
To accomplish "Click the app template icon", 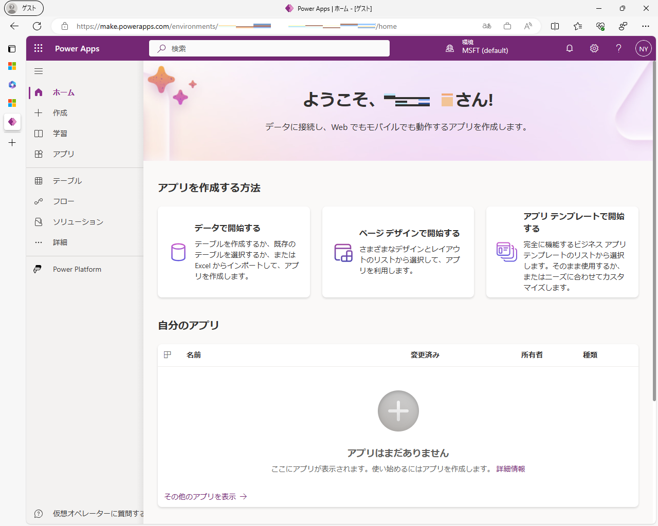I will tap(507, 252).
